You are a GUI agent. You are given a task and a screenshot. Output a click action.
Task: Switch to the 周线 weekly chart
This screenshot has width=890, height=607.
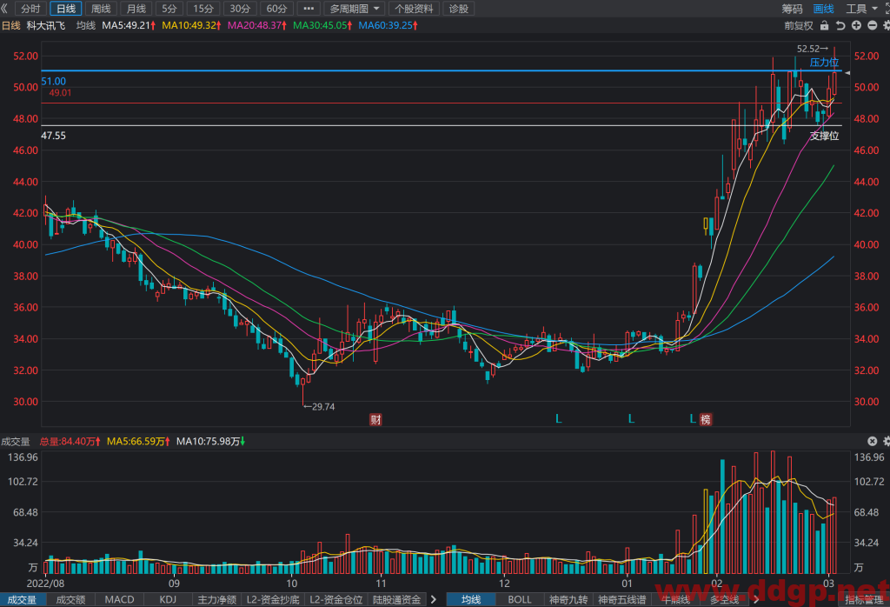[101, 9]
